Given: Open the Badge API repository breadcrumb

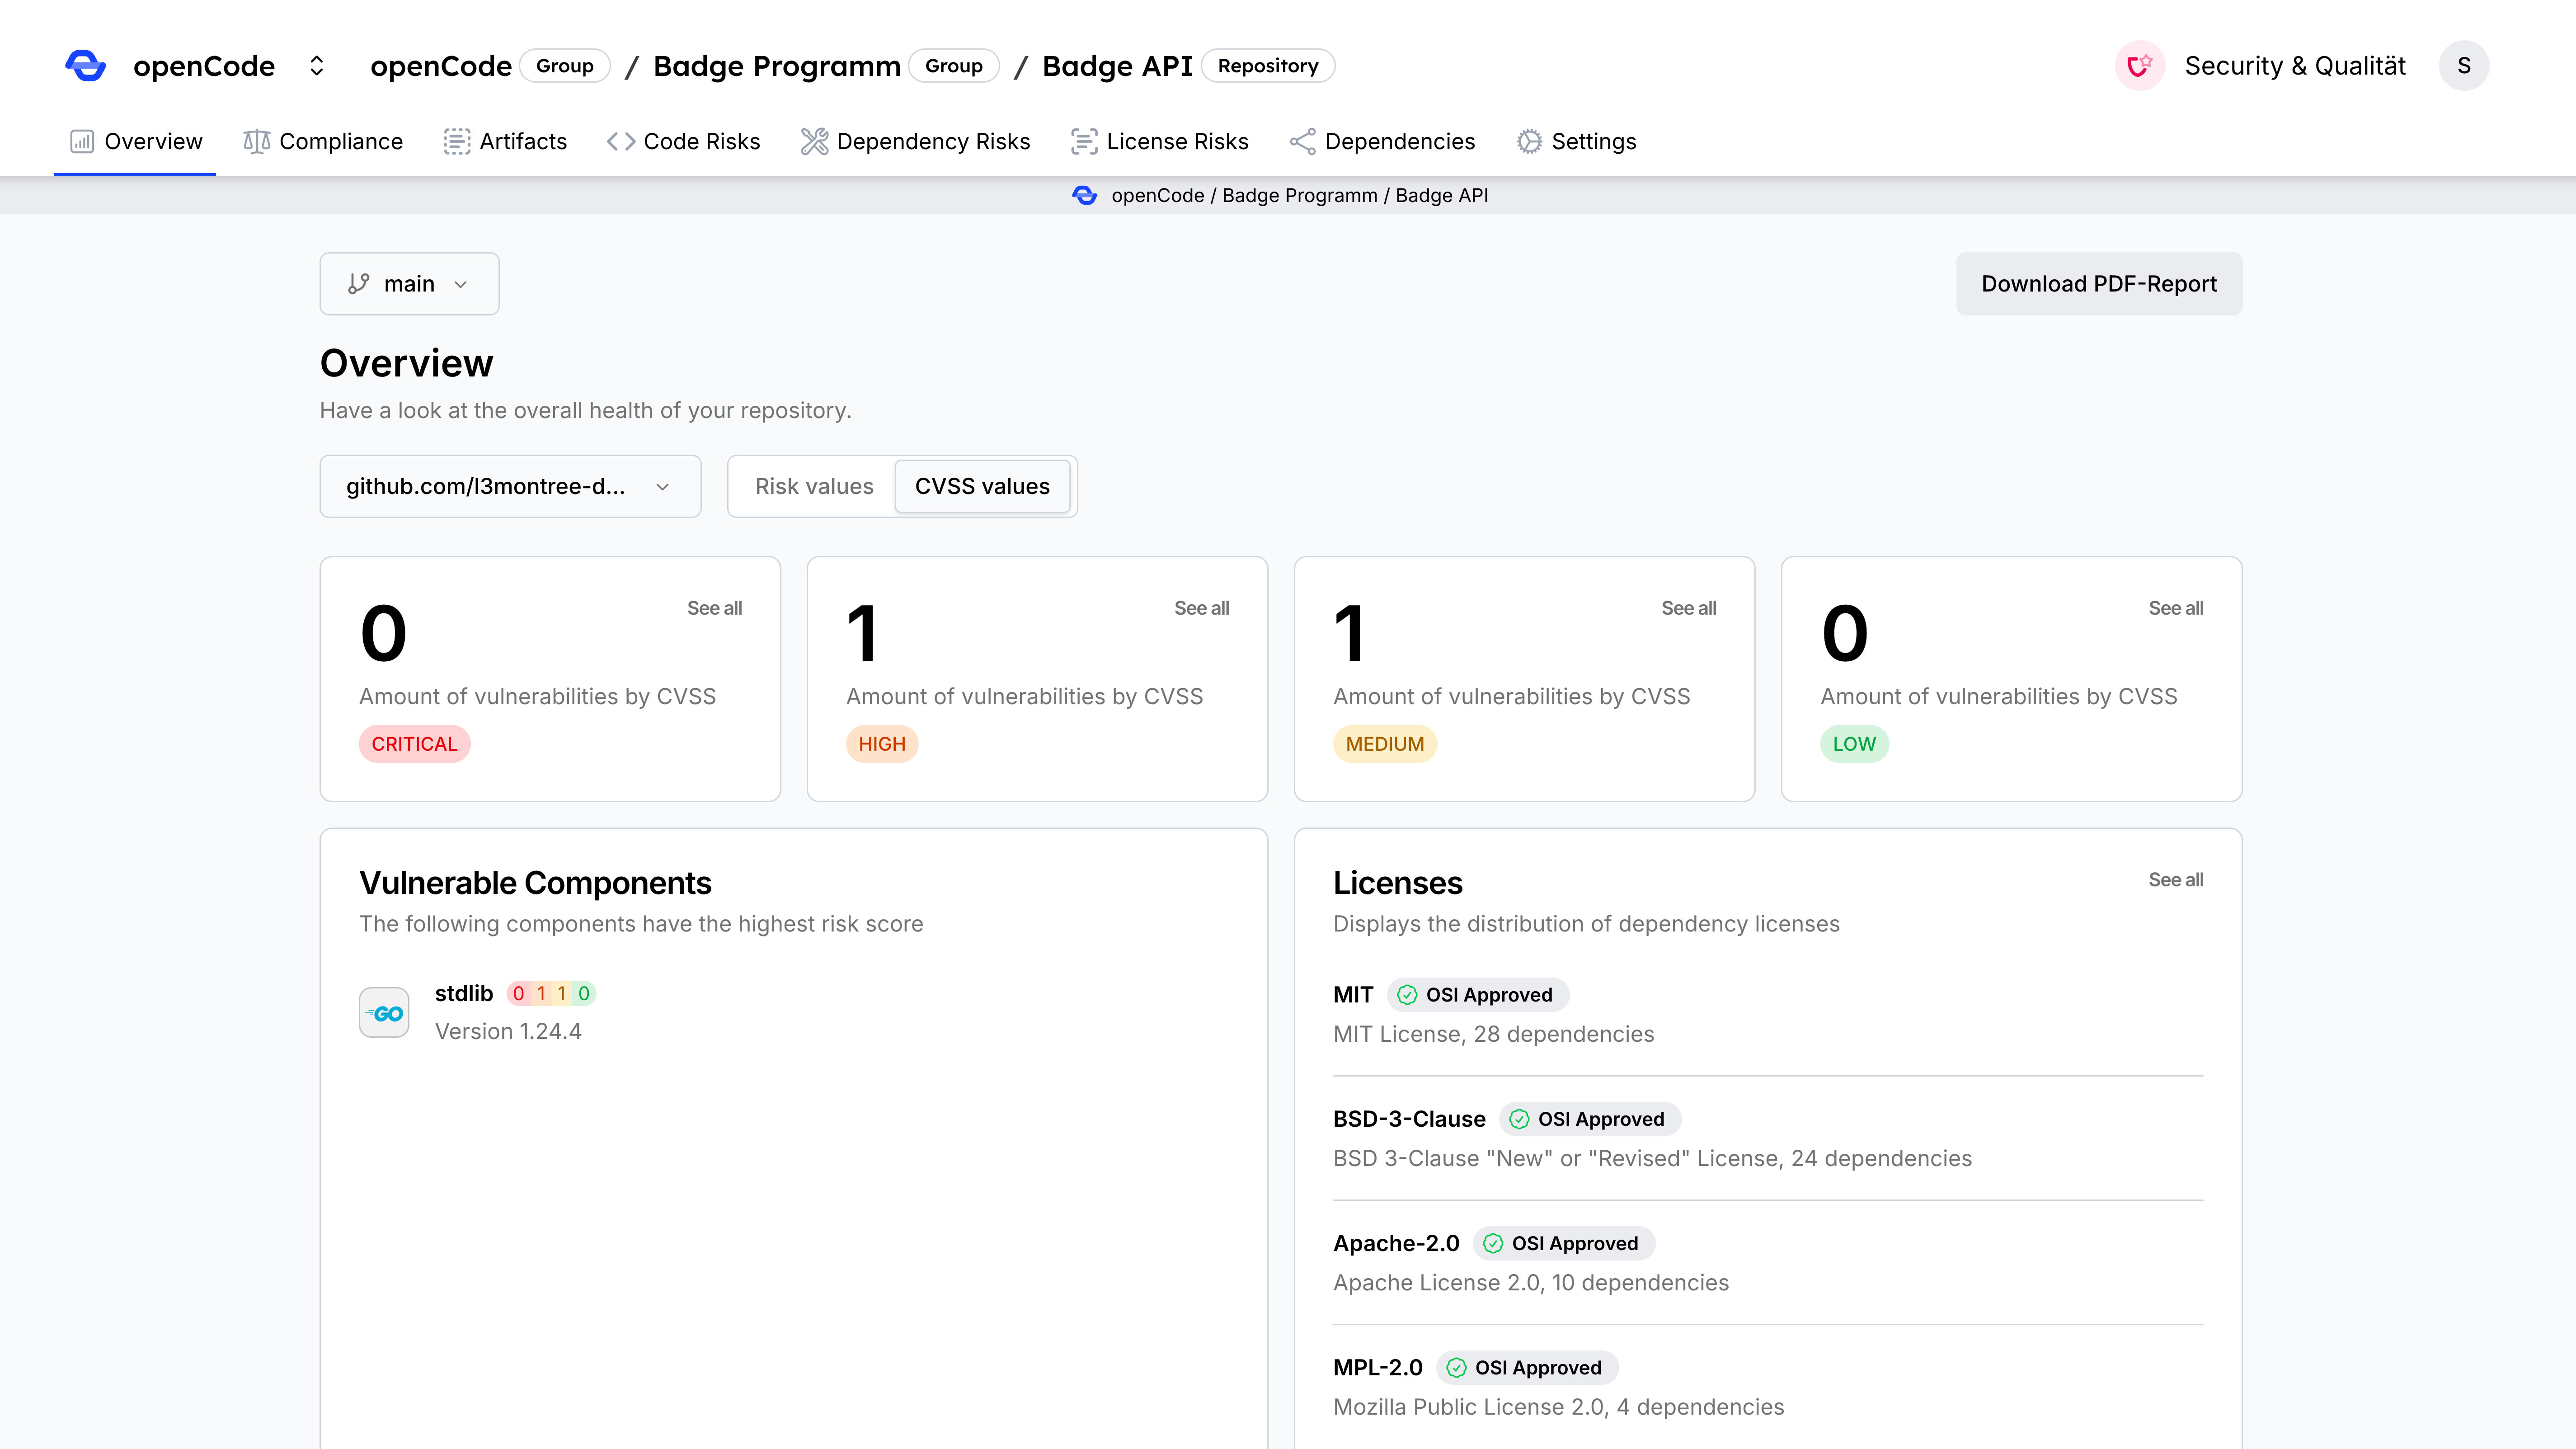Looking at the screenshot, I should coord(1117,66).
